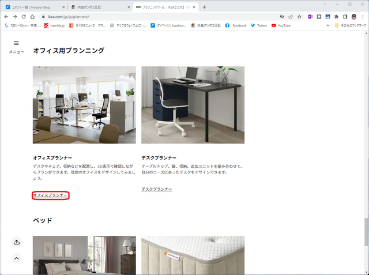Open the 向島ポンポコ日記 bookmark
The image size is (369, 275).
(x=206, y=25)
